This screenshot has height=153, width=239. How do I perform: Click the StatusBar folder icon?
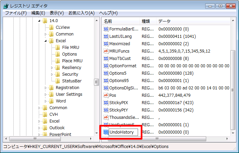pos(57,81)
